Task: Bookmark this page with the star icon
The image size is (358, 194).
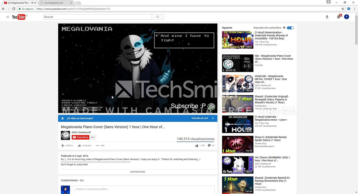Action: [343, 9]
